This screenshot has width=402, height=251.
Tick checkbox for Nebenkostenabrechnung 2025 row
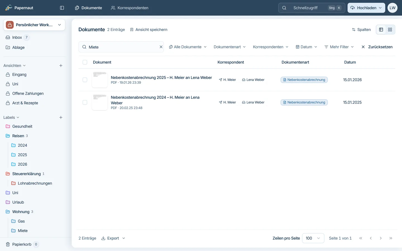tap(85, 80)
